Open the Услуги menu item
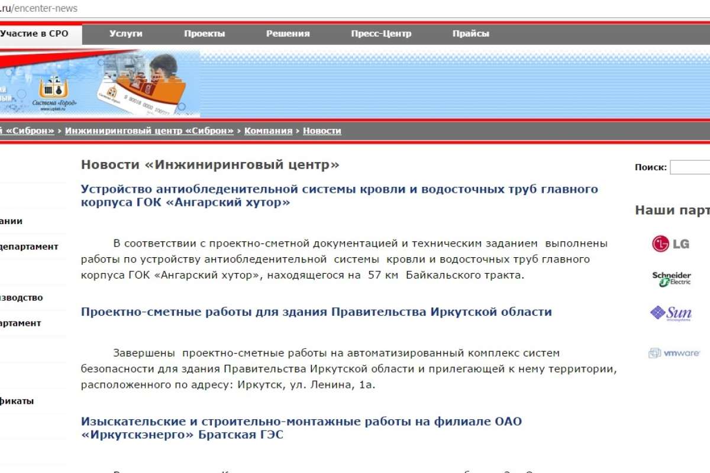This screenshot has width=710, height=473. 125,34
